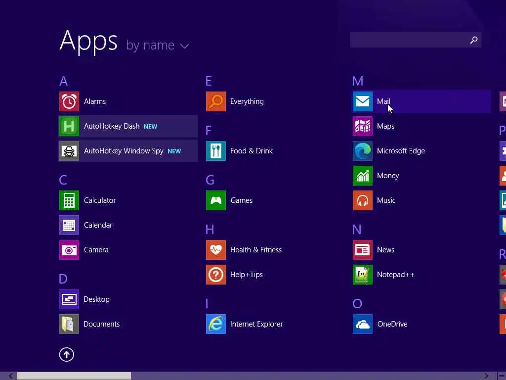Click the scrollbar left arrow
The height and width of the screenshot is (380, 506).
(x=11, y=376)
